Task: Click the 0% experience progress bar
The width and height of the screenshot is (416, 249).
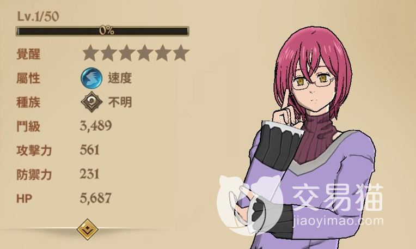Action: click(x=102, y=31)
